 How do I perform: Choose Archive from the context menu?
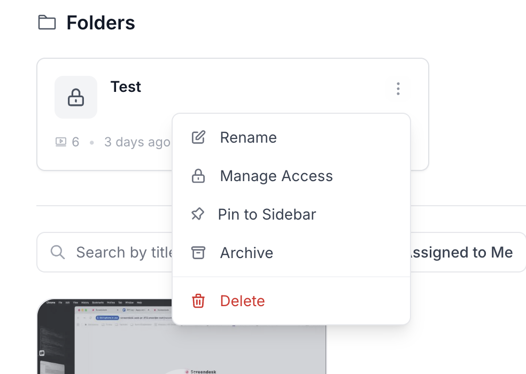[246, 253]
